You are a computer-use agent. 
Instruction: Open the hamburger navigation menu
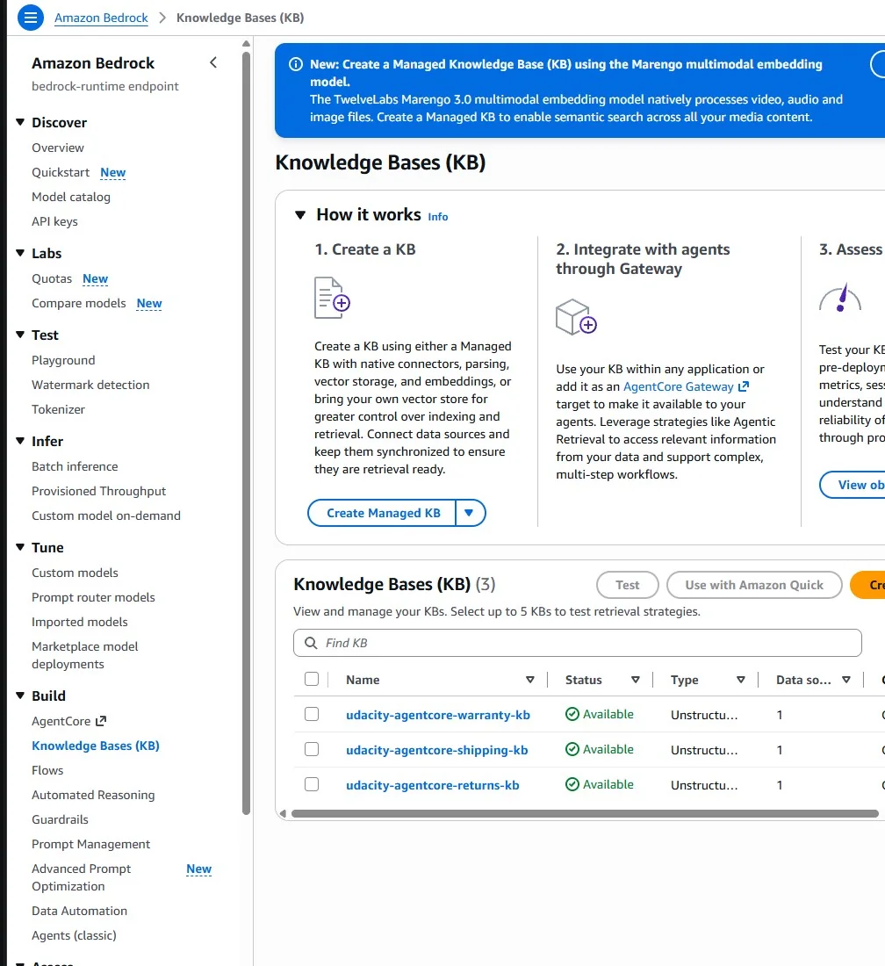click(x=30, y=18)
